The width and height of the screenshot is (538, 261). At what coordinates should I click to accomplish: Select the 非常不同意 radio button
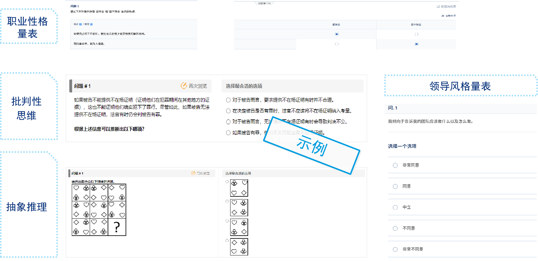click(395, 249)
